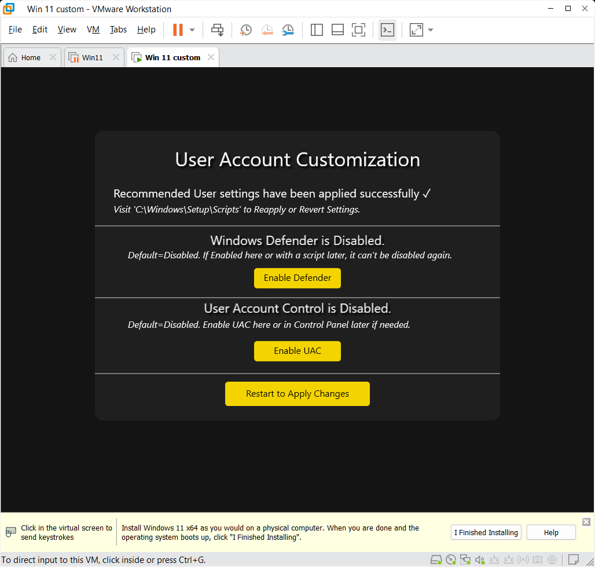Minimize the VMware Workstation window
This screenshot has height=567, width=595.
tap(550, 8)
